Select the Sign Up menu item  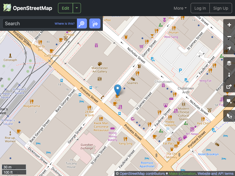(221, 8)
